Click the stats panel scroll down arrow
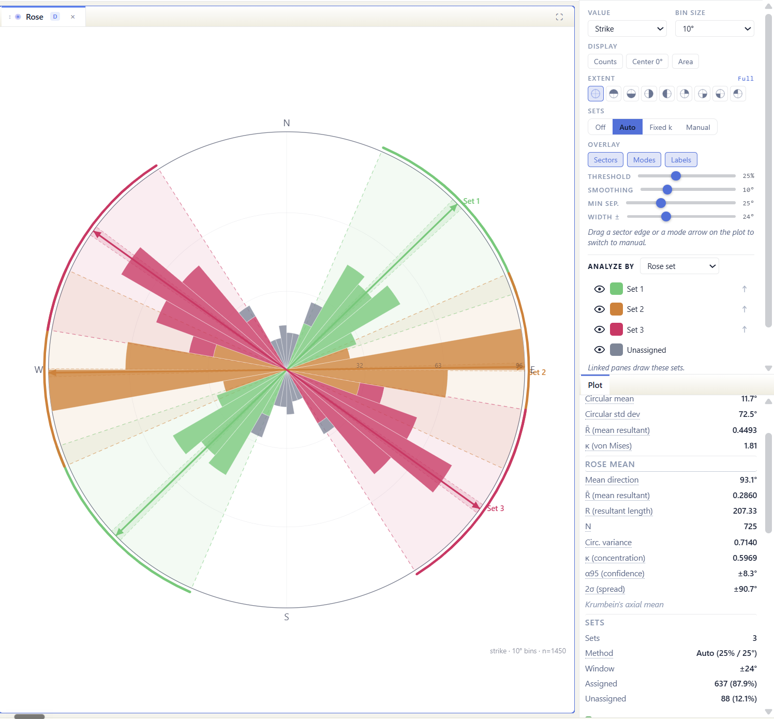This screenshot has height=719, width=774. (x=768, y=712)
